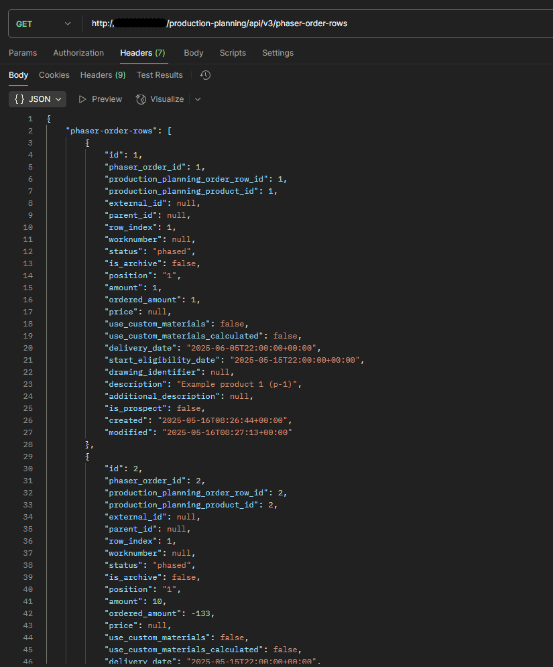Select the request Body tab
Screen dimensions: 553x667
pos(194,53)
